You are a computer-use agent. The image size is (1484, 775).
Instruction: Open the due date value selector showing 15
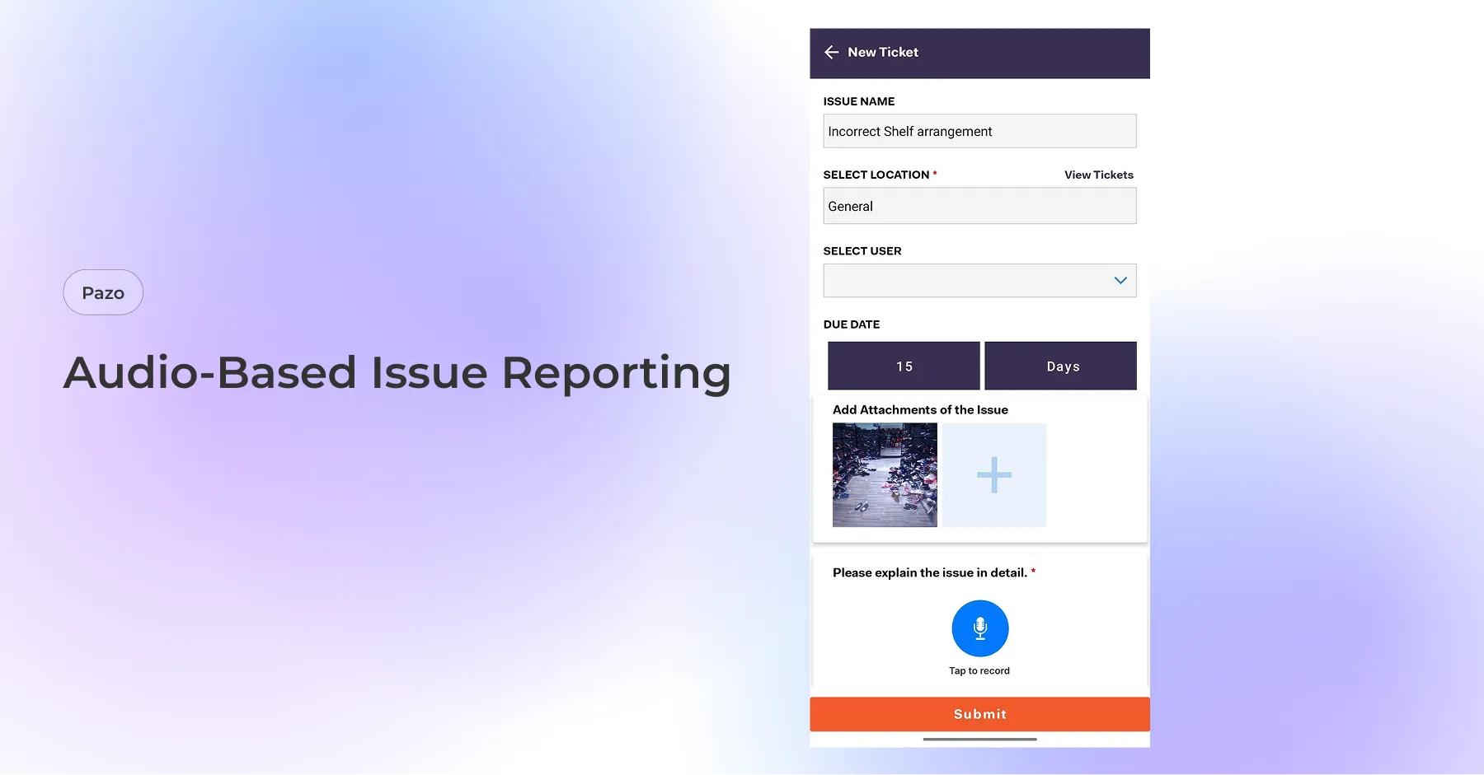tap(903, 366)
